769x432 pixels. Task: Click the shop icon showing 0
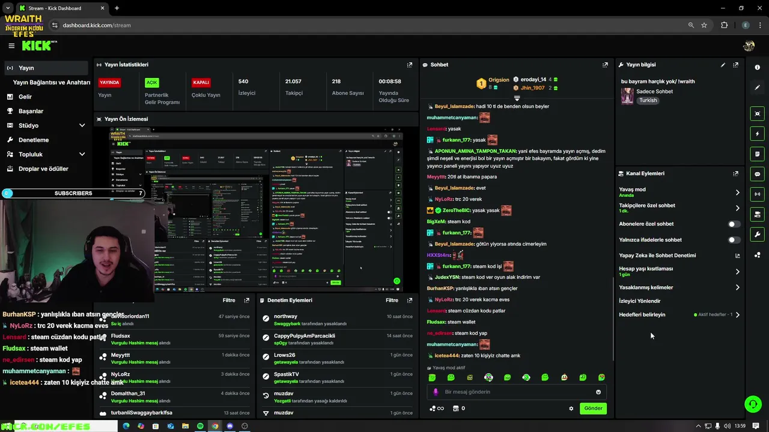tap(458, 409)
